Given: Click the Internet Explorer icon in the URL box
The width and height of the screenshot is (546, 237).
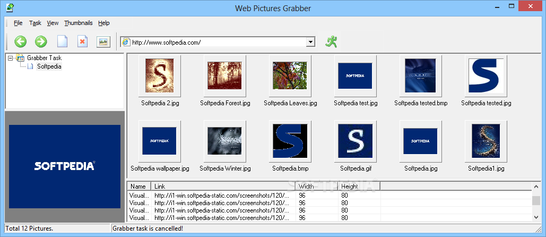Looking at the screenshot, I should click(126, 42).
